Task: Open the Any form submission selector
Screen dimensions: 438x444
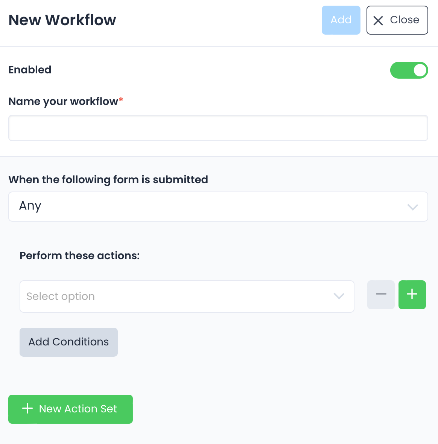Action: pos(218,207)
